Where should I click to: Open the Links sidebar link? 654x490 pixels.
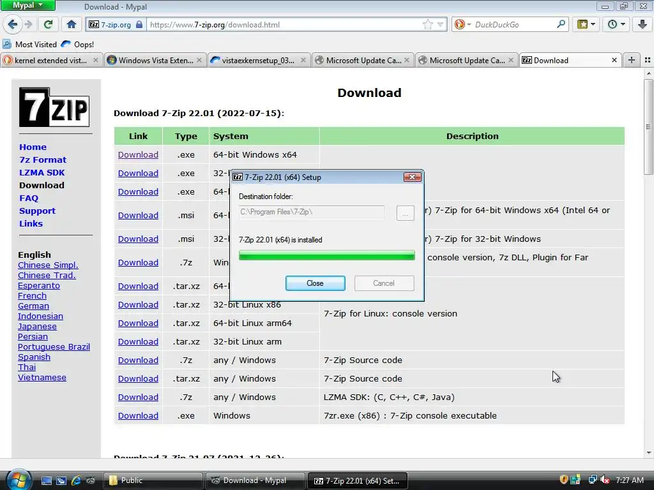pos(31,224)
